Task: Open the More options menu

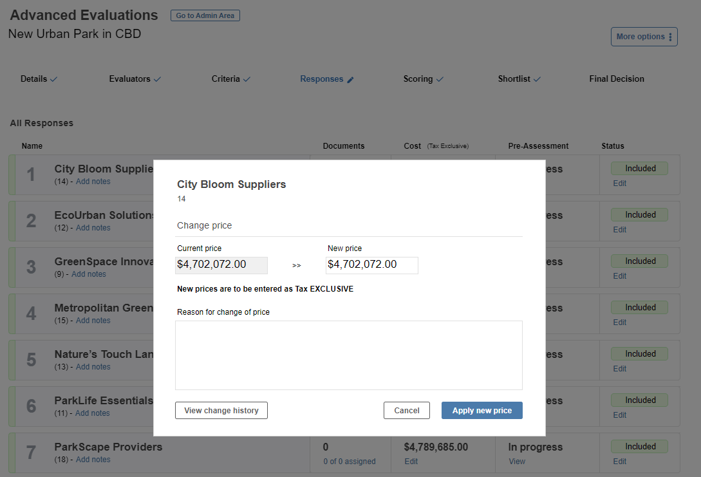Action: click(644, 37)
